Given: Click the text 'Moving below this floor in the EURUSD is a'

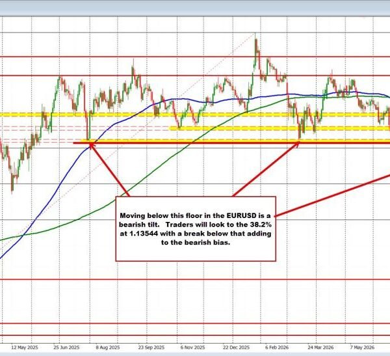Looking at the screenshot, I should [195, 215].
